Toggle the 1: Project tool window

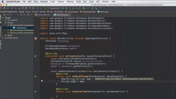click(1, 19)
